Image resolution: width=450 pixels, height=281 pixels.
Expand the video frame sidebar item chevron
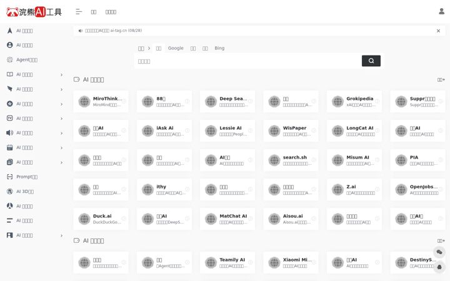(x=61, y=119)
